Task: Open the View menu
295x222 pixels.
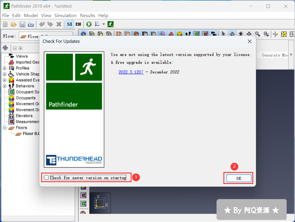Action: point(46,15)
